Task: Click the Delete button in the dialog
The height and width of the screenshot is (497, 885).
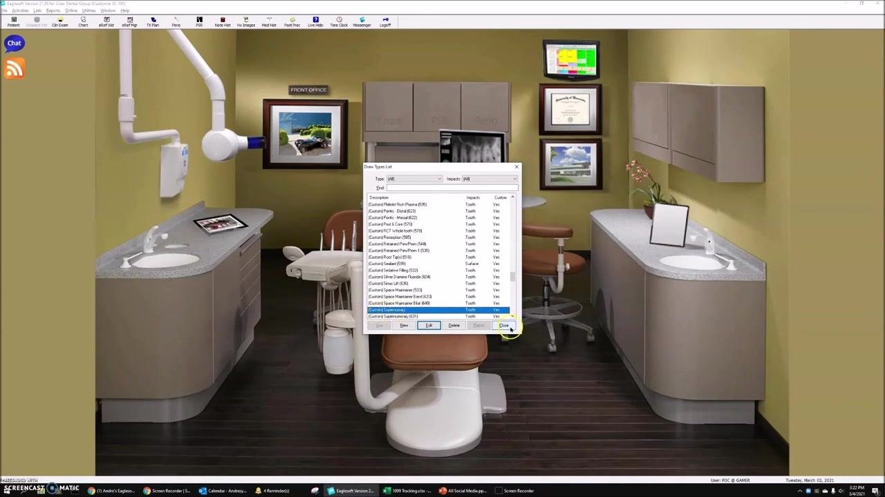Action: tap(454, 326)
